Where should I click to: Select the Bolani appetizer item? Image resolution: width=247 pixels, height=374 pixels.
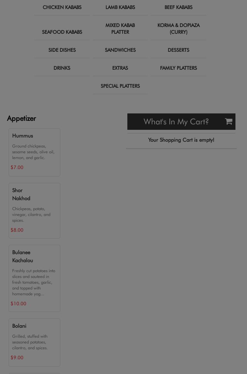pyautogui.click(x=34, y=343)
